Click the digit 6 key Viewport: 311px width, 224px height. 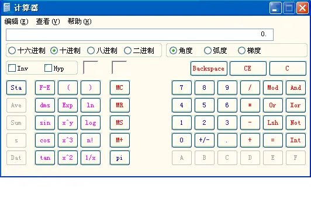click(x=227, y=105)
